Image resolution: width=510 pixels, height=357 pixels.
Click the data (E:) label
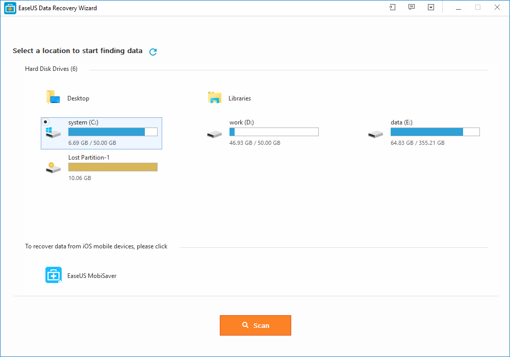(x=401, y=122)
